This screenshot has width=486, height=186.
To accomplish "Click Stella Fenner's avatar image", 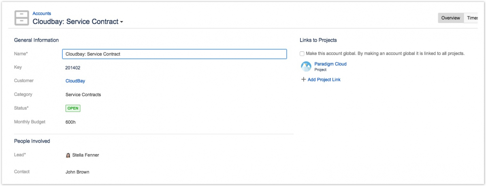I will (x=68, y=155).
